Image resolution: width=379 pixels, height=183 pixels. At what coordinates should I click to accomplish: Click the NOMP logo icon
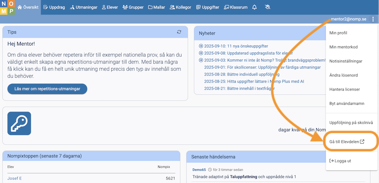8,7
